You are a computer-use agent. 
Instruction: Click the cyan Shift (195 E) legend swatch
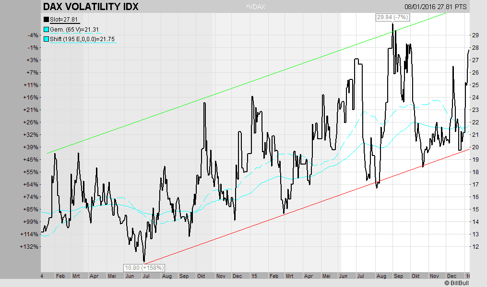click(46, 39)
